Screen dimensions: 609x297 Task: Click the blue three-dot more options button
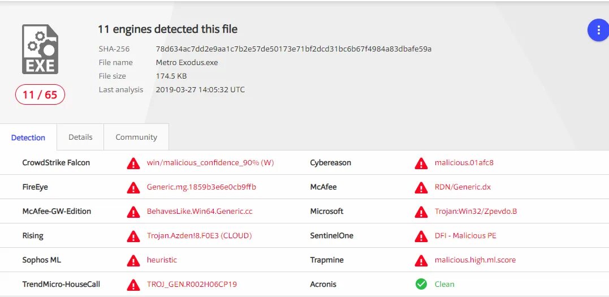click(x=598, y=30)
